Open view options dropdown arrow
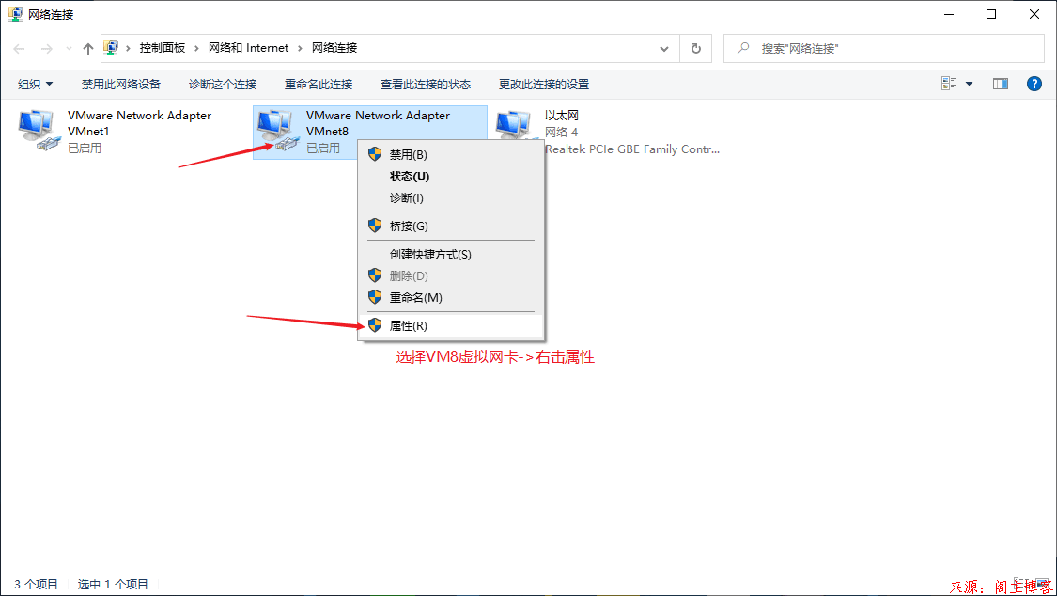1057x596 pixels. 970,84
